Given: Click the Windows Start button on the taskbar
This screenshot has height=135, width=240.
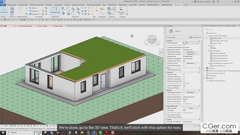Looking at the screenshot, I should point(2,133).
